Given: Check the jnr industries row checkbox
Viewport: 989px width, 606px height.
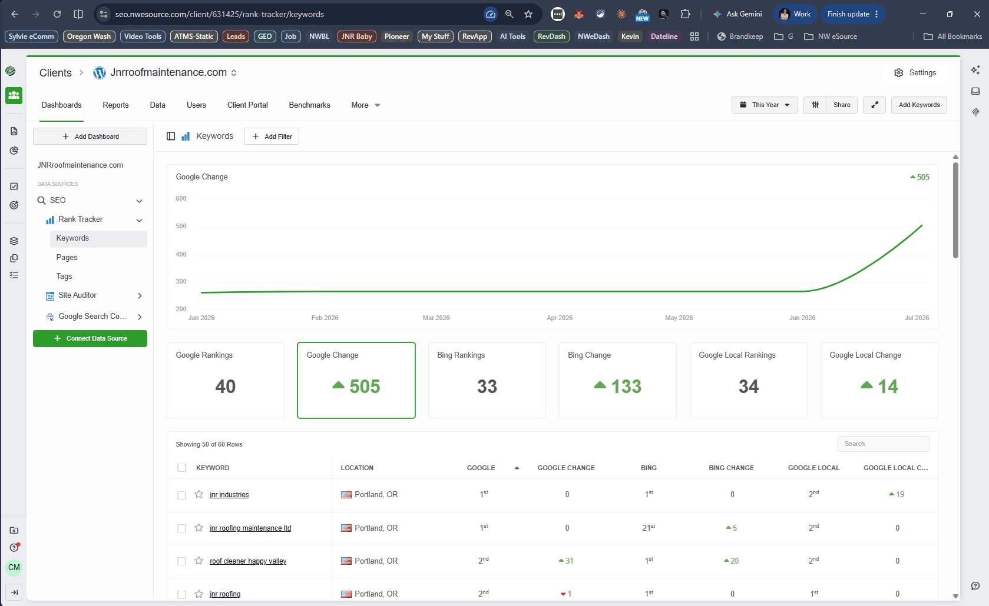Looking at the screenshot, I should coord(181,495).
